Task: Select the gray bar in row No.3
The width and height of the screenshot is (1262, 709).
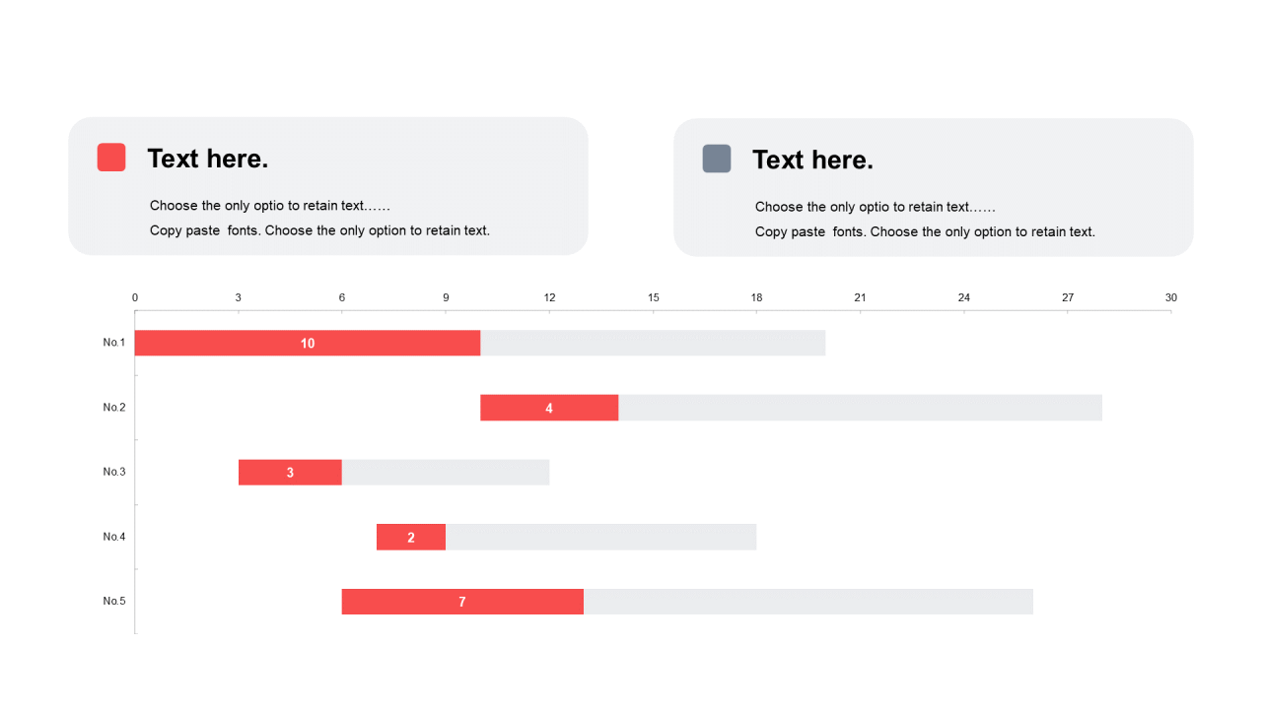Action: pyautogui.click(x=446, y=473)
